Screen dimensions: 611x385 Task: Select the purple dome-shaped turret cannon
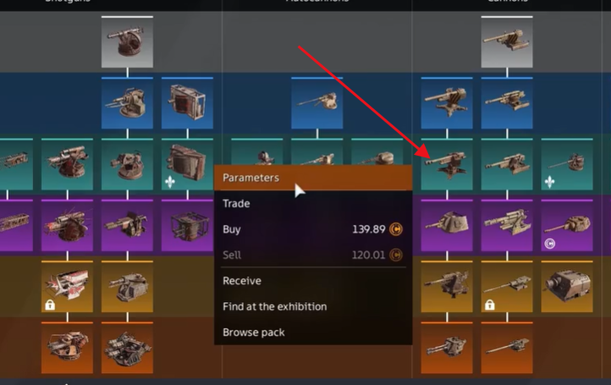click(447, 225)
